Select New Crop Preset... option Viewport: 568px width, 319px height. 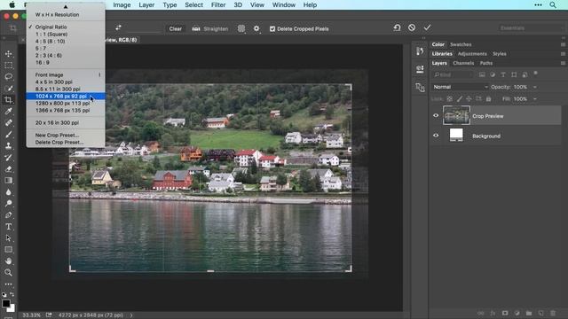(x=57, y=135)
